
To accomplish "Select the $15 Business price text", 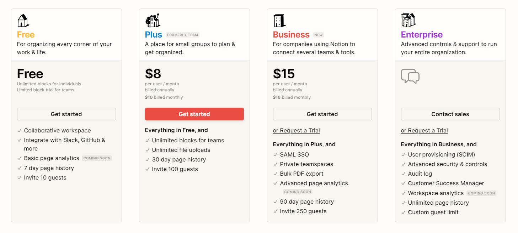I will [284, 74].
